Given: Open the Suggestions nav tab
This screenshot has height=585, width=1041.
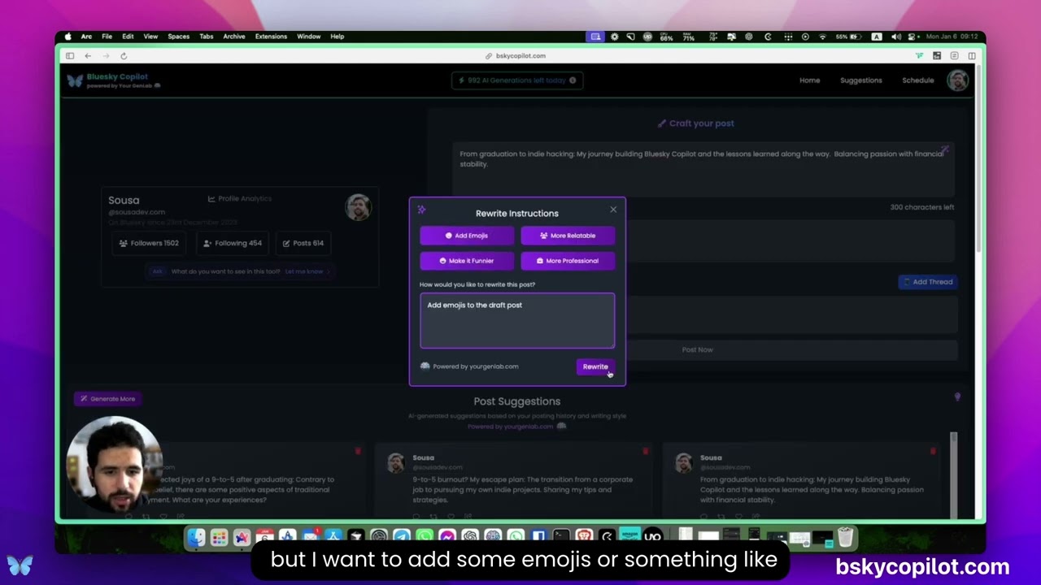Looking at the screenshot, I should pos(861,80).
